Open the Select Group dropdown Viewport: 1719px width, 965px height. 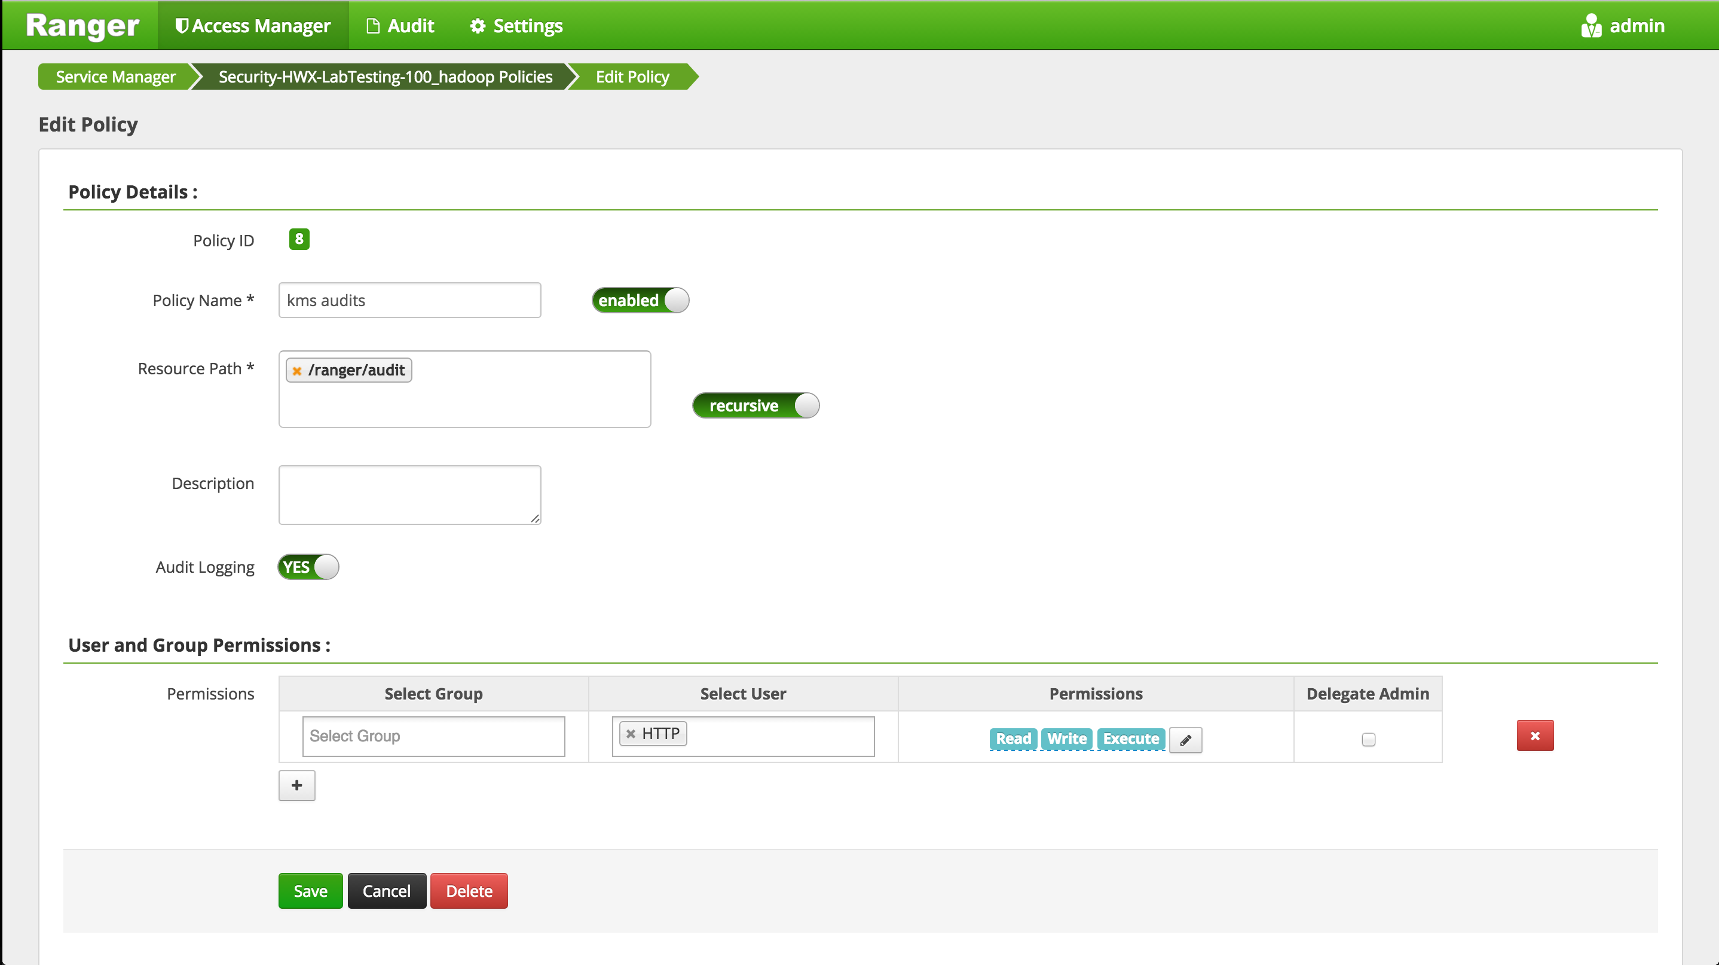(x=433, y=736)
